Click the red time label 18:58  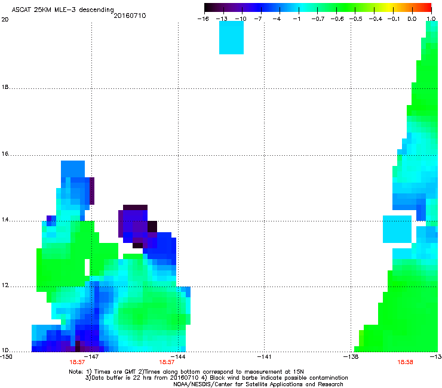point(405,362)
